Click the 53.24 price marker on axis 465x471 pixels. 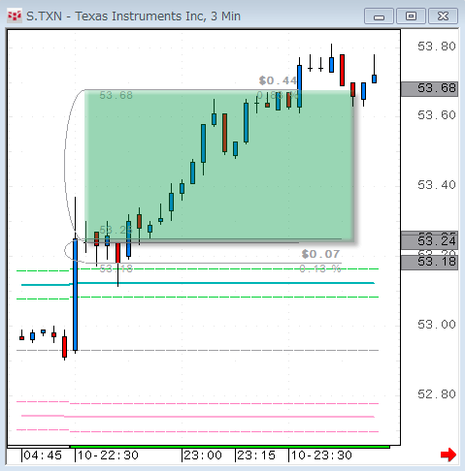[429, 241]
